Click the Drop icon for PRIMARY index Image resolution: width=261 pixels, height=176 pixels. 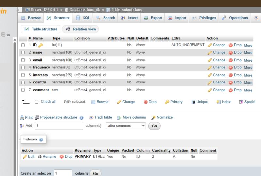[x=62, y=157]
